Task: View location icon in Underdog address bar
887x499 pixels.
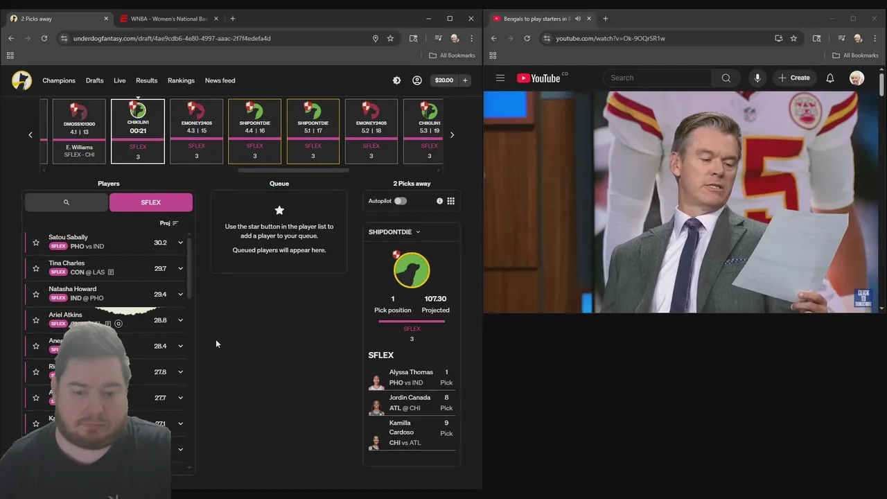Action: tap(376, 38)
